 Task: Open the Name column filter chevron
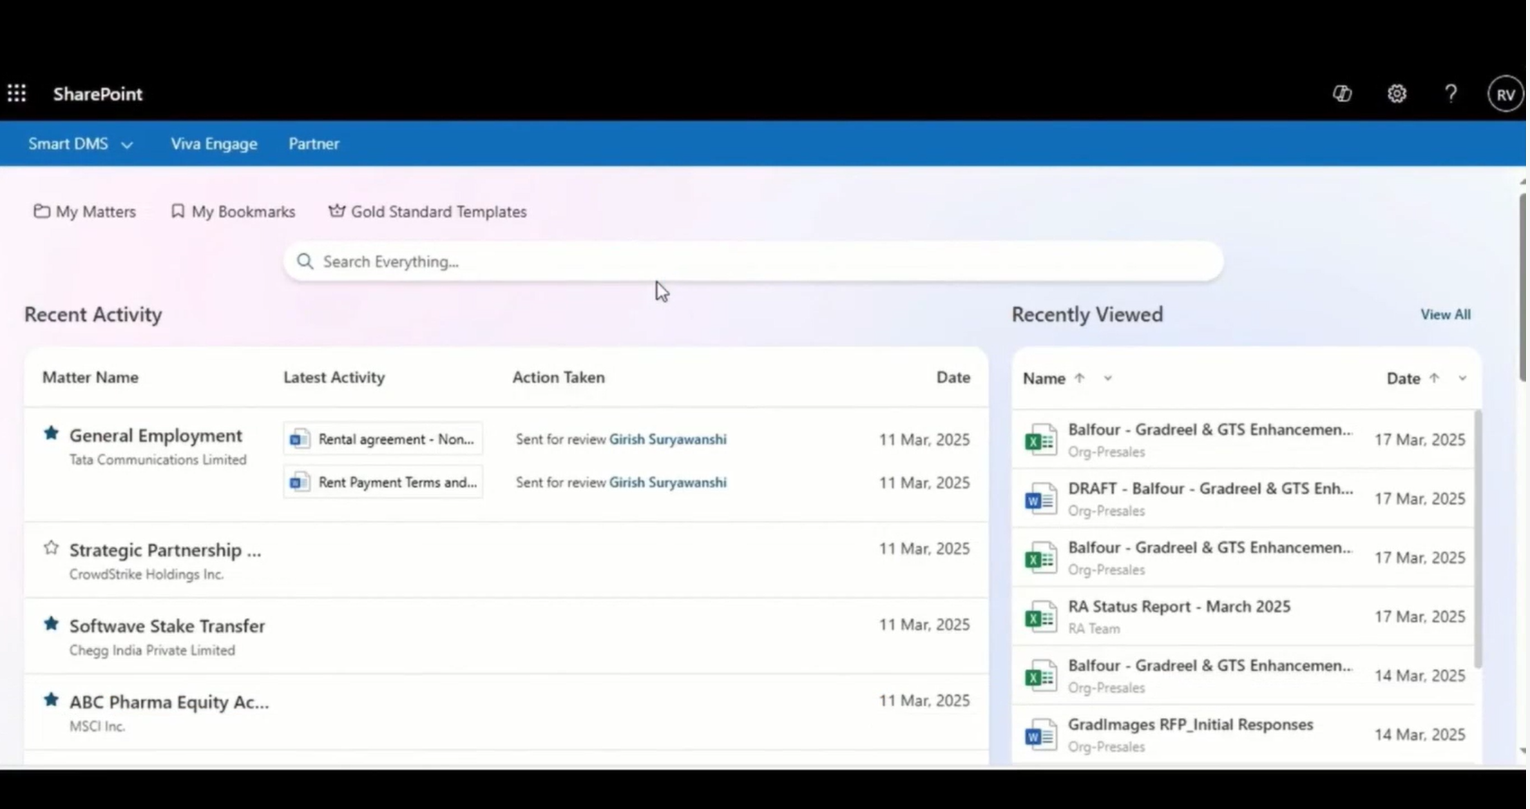click(1107, 378)
